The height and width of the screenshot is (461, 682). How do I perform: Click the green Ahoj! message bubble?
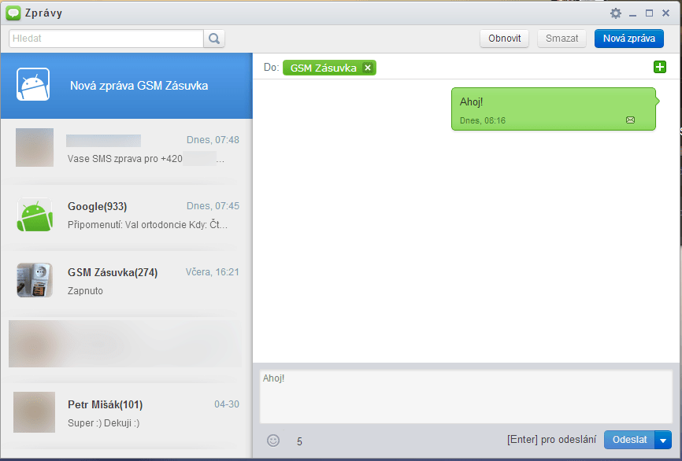pos(553,109)
